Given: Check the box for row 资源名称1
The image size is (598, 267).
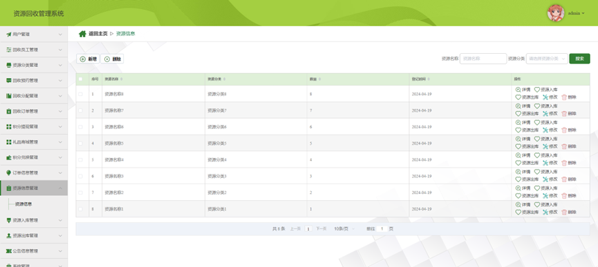Looking at the screenshot, I should pos(80,209).
